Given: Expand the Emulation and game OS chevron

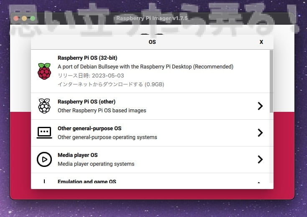Looking at the screenshot, I should pos(258,183).
